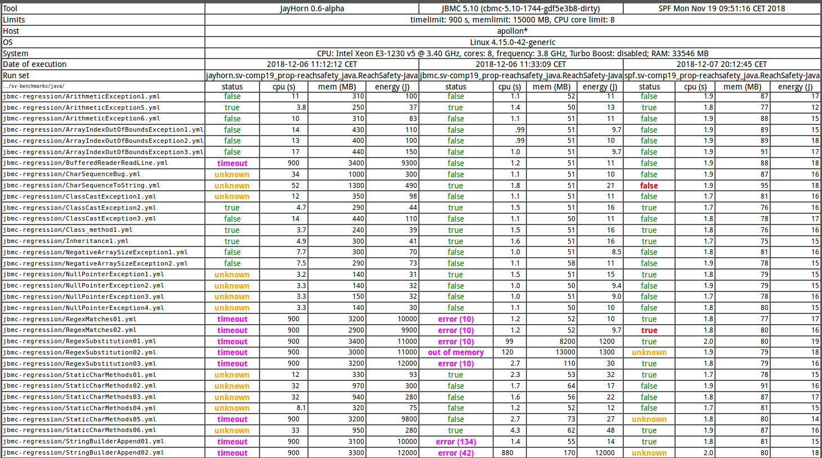Open the StringBuilderAppend01.yml task definition
This screenshot has height=458, width=822.
83,442
